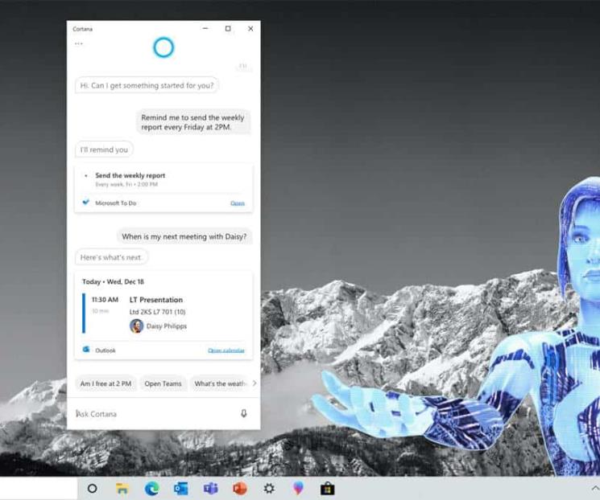Click the '11:30 AM' meeting time

click(105, 300)
